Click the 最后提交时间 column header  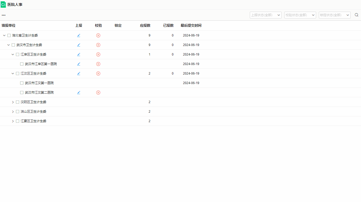[x=191, y=26]
